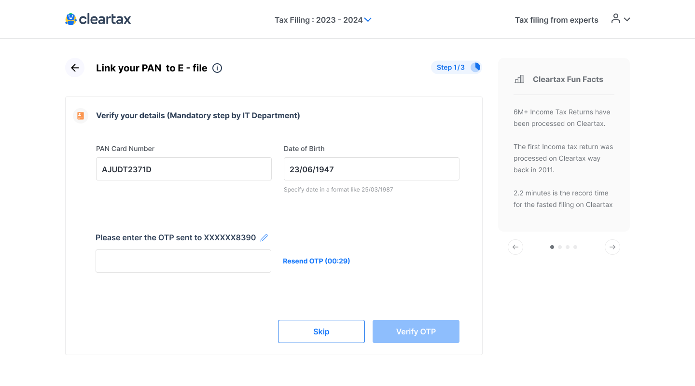Show previous fun fact with left arrow

tap(515, 247)
